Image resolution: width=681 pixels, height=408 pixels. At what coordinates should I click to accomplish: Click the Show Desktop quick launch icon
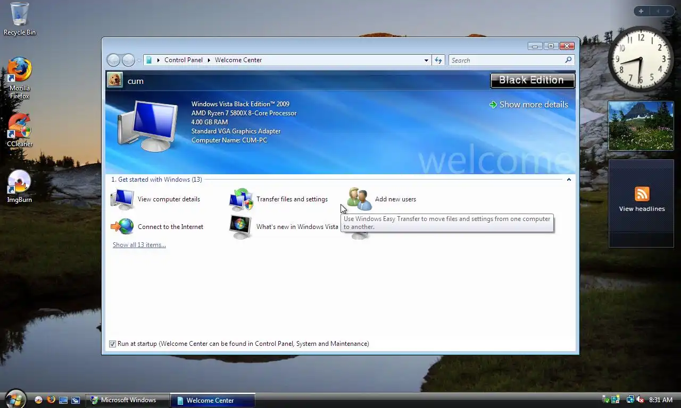[x=63, y=400]
